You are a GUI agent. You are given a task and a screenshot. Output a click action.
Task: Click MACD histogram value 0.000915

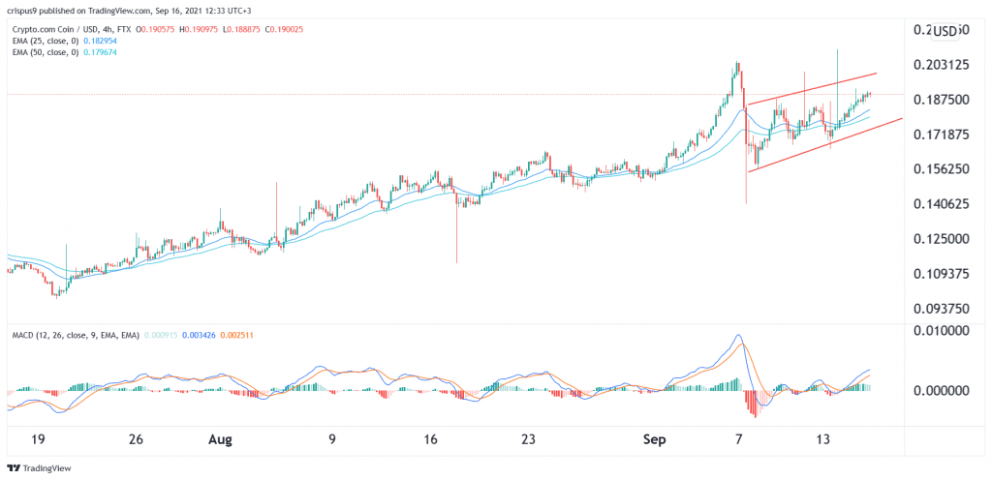tap(162, 338)
